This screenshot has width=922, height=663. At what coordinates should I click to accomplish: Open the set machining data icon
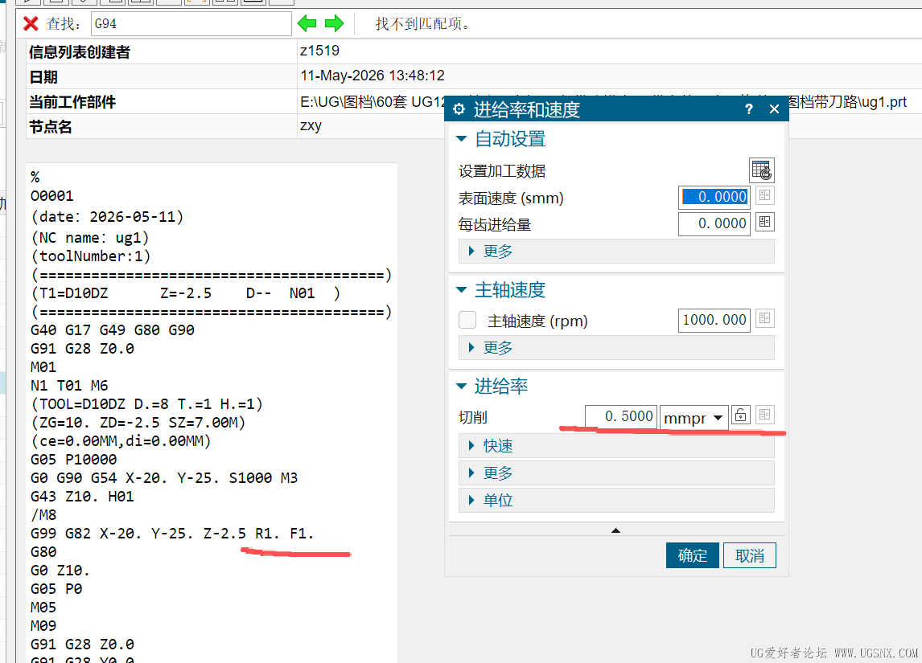point(761,170)
